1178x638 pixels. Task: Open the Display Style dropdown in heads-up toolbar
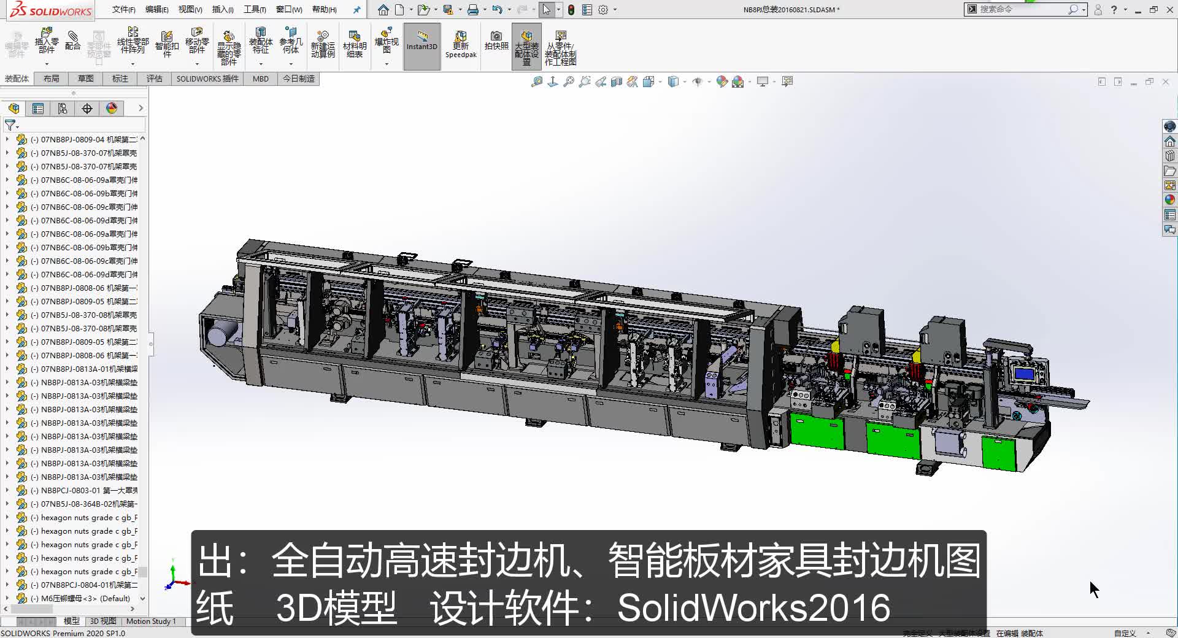pos(685,81)
